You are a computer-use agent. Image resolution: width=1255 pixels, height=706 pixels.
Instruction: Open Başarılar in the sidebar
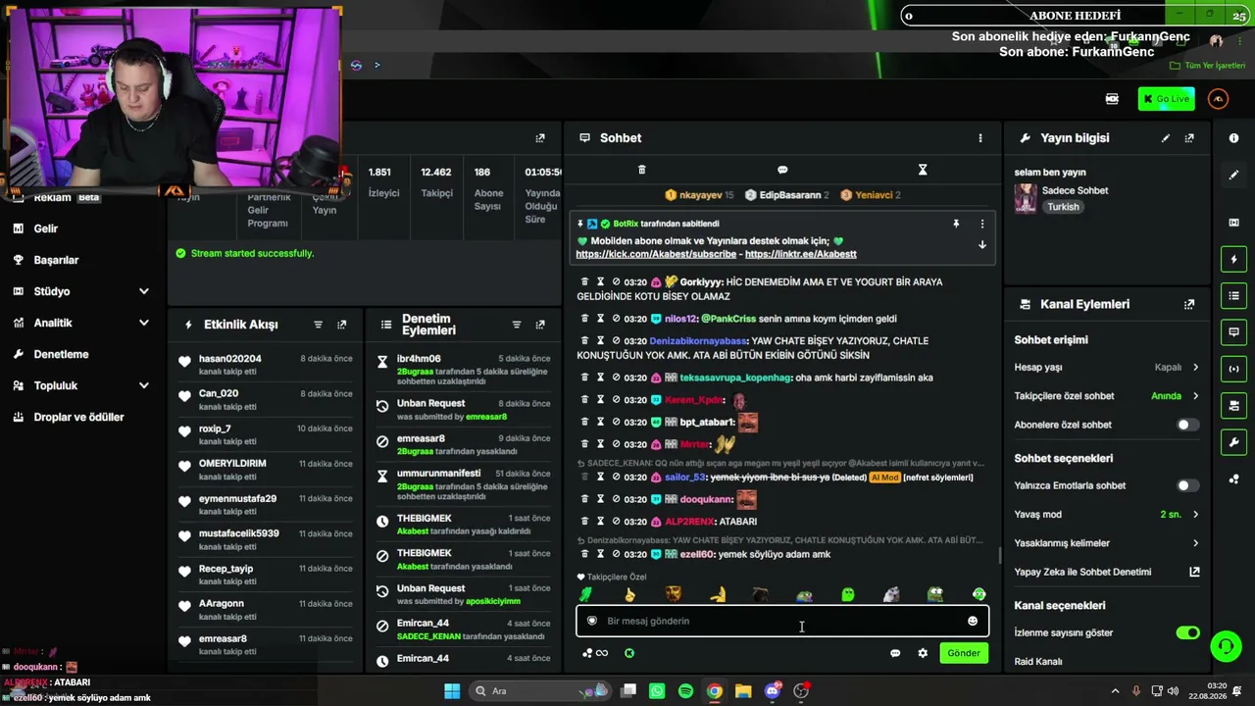[56, 260]
